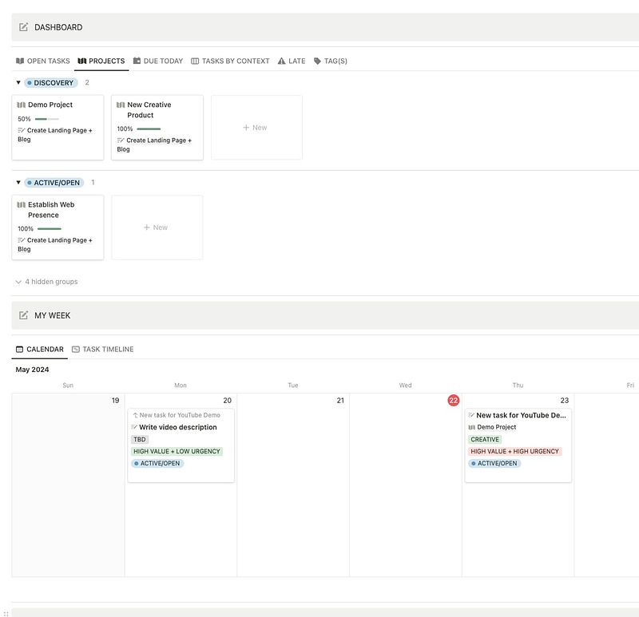Click the page icon on the May 23 task card
This screenshot has height=617, width=639.
470,414
